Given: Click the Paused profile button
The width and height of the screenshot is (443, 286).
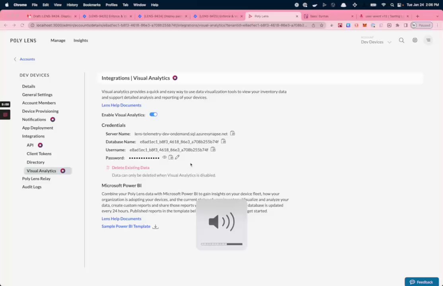Looking at the screenshot, I should [x=422, y=25].
